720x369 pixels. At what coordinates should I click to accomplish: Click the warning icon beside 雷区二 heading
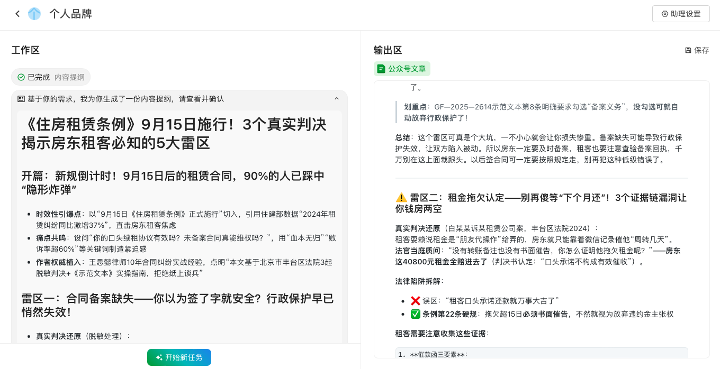click(x=401, y=198)
